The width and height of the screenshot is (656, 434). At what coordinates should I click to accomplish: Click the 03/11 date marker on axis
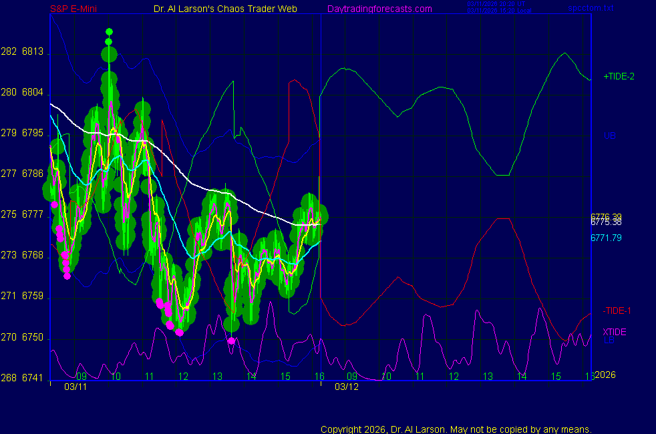click(x=75, y=387)
